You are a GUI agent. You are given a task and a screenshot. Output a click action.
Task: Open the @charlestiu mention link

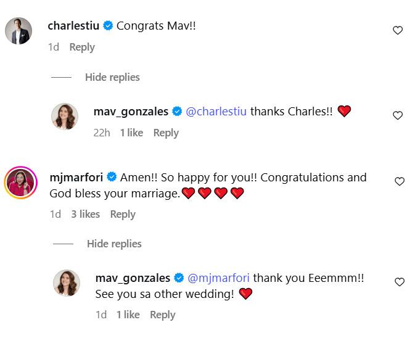click(x=216, y=112)
